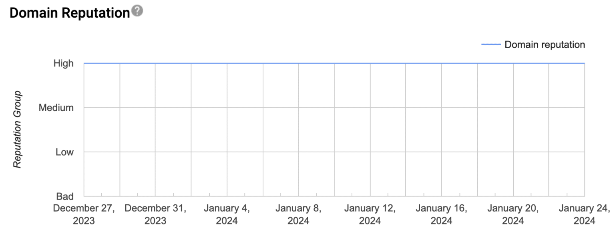The width and height of the screenshot is (615, 234).
Task: Click the Medium horizontal gridline in chart
Action: tap(334, 108)
